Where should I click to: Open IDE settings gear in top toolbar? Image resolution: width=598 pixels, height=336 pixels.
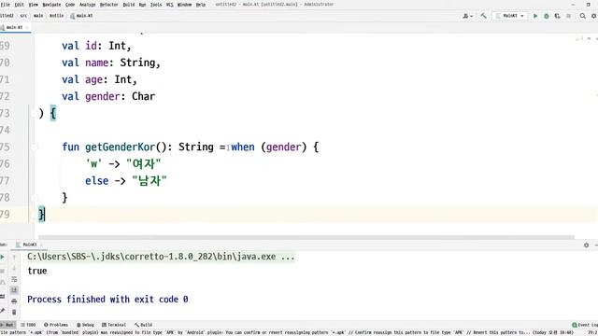[594, 16]
